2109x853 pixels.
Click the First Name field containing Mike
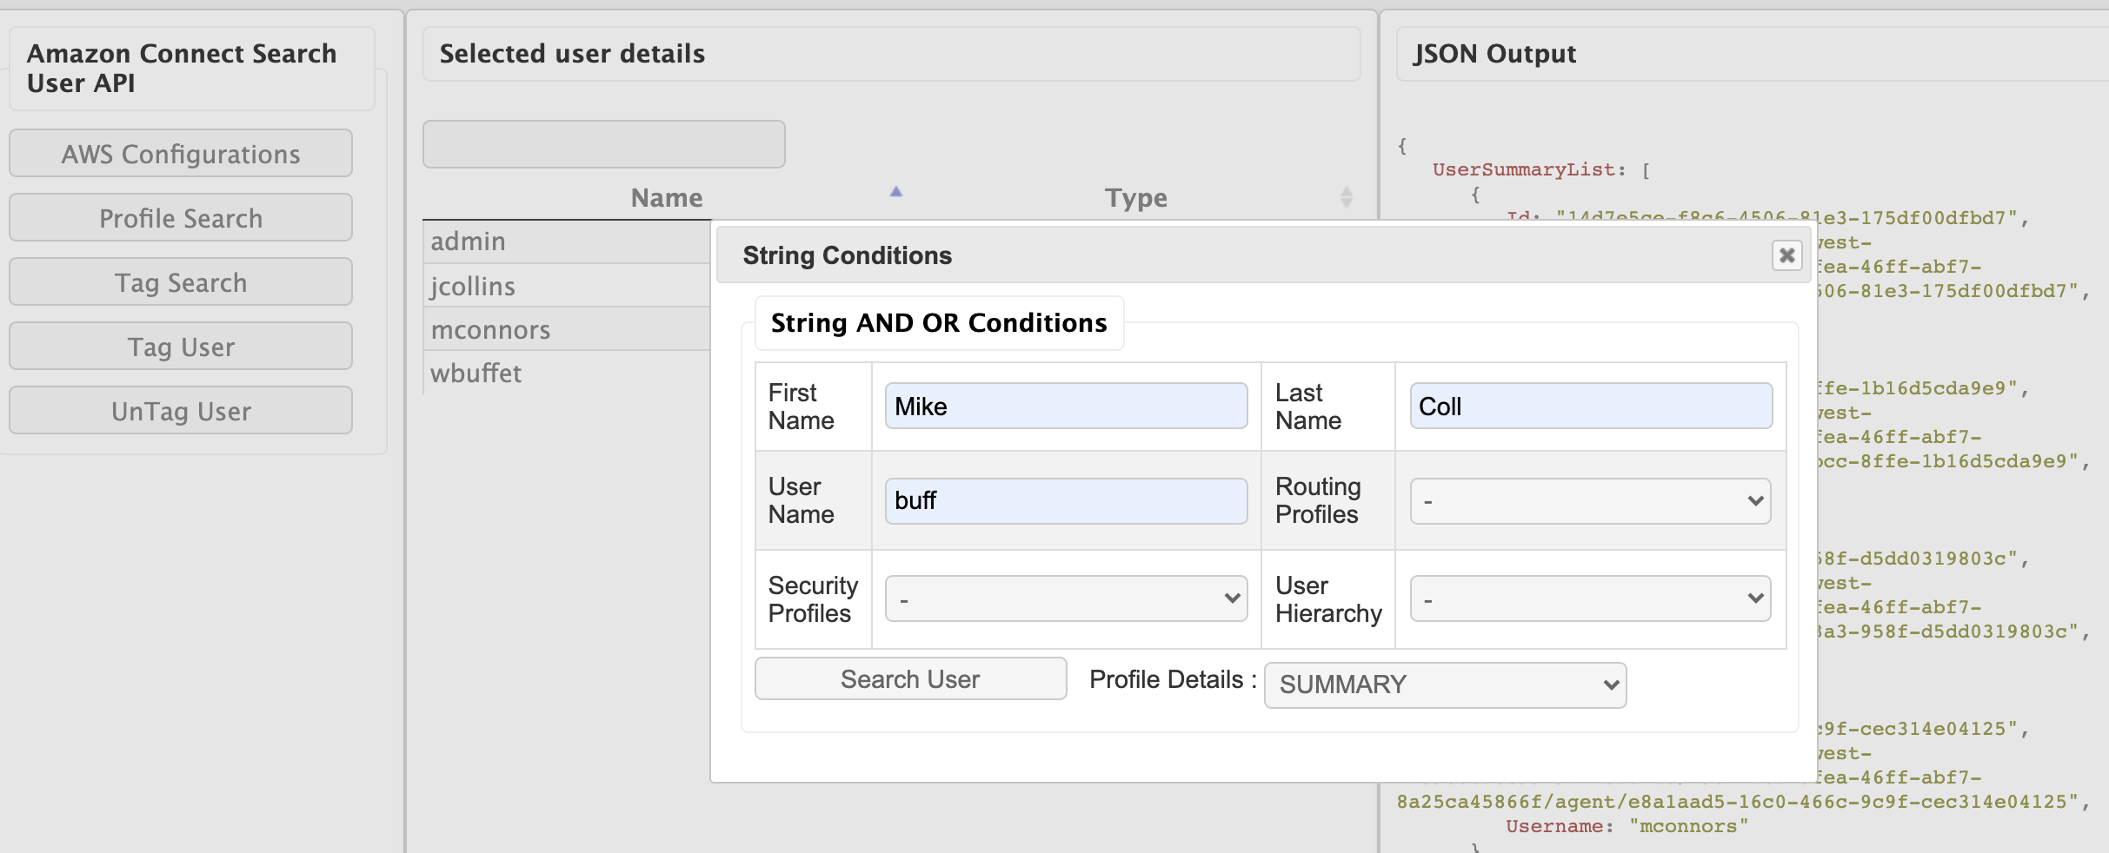(x=1066, y=407)
